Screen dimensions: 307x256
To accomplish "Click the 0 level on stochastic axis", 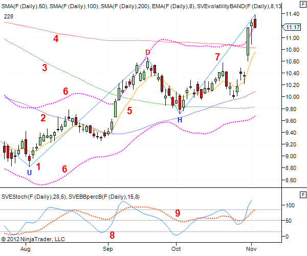I will 287,237.
